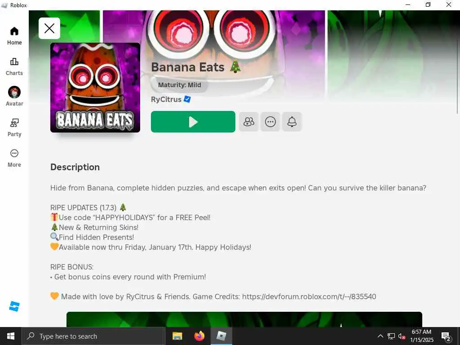Viewport: 460px width, 345px height.
Task: Expand the More menu in the sidebar
Action: click(x=14, y=158)
